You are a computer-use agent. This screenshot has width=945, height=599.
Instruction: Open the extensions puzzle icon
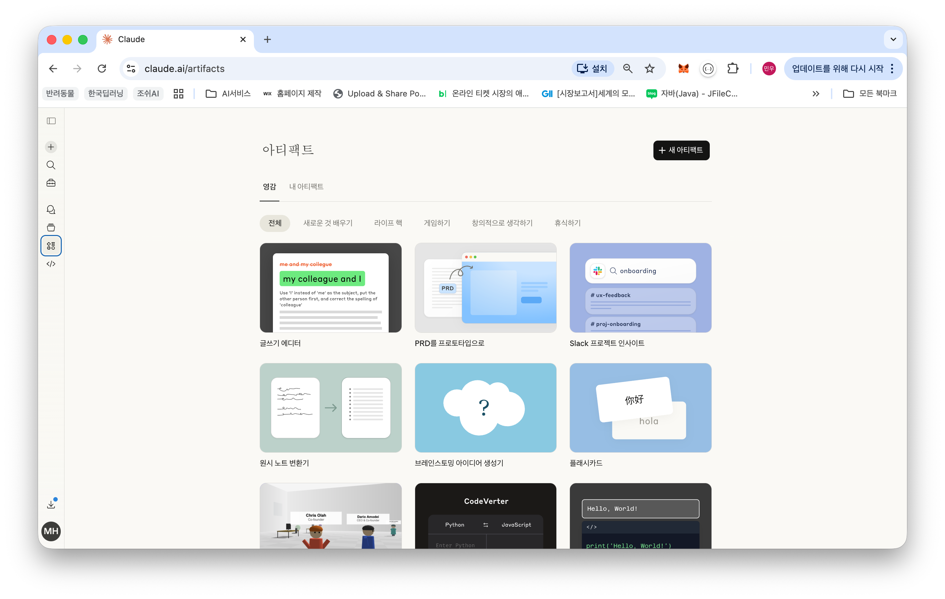point(732,69)
